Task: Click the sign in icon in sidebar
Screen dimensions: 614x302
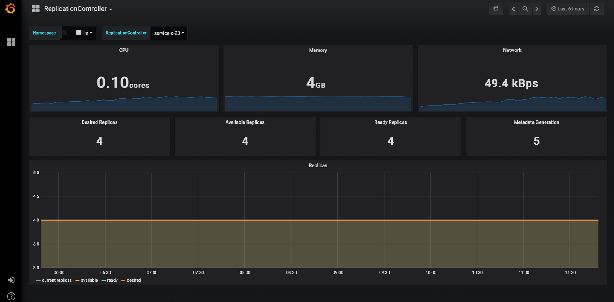Action: point(11,280)
